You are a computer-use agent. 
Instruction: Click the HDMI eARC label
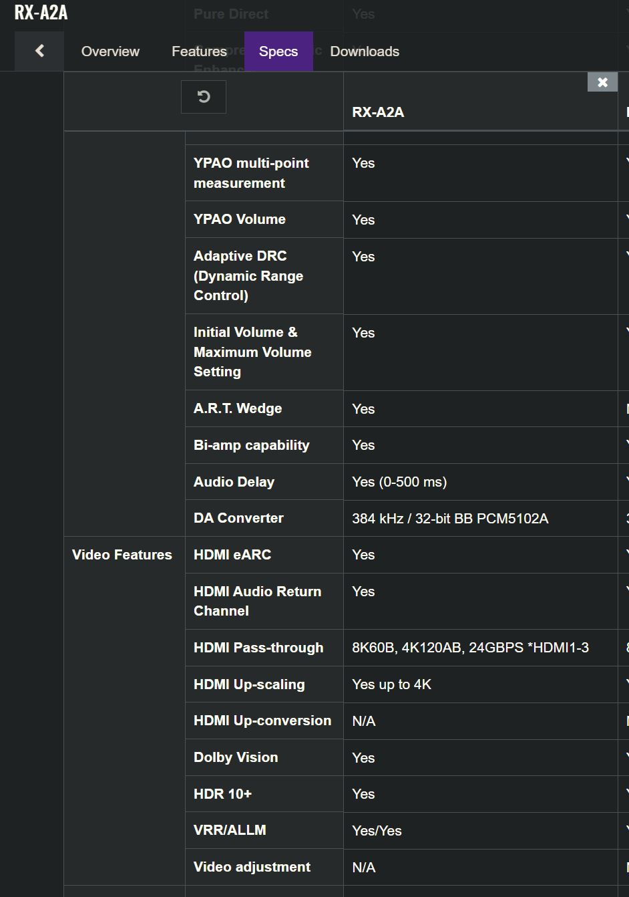pyautogui.click(x=232, y=555)
